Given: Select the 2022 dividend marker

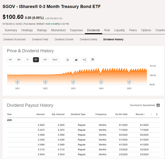Looking at the screenshot, I should click(x=45, y=82).
